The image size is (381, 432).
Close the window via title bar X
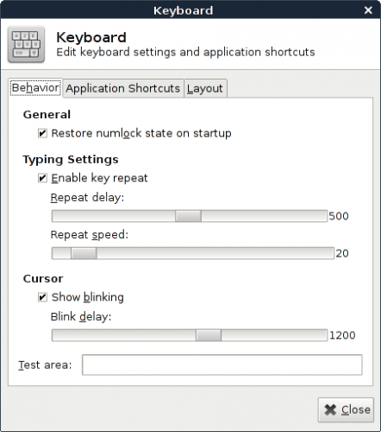[368, 10]
